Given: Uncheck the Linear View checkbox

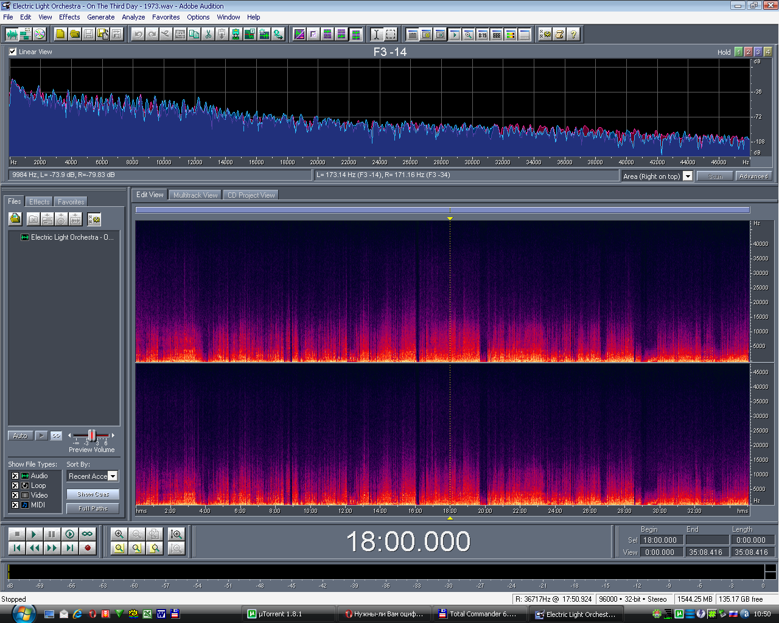Looking at the screenshot, I should (x=13, y=52).
